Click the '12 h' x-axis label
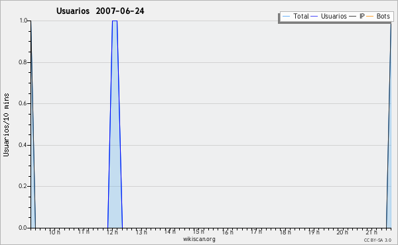This screenshot has height=245, width=398. (x=112, y=232)
